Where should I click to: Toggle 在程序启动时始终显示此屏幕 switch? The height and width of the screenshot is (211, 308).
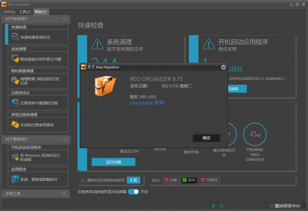click(x=133, y=191)
